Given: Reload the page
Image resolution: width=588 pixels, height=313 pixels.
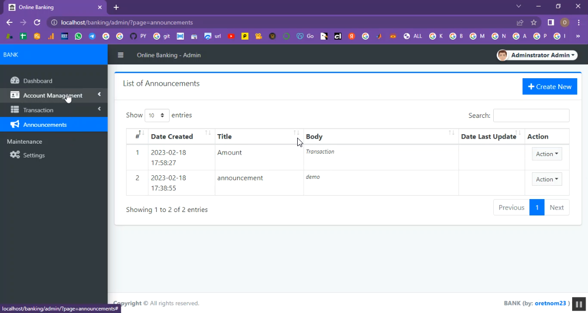Looking at the screenshot, I should coord(37,22).
